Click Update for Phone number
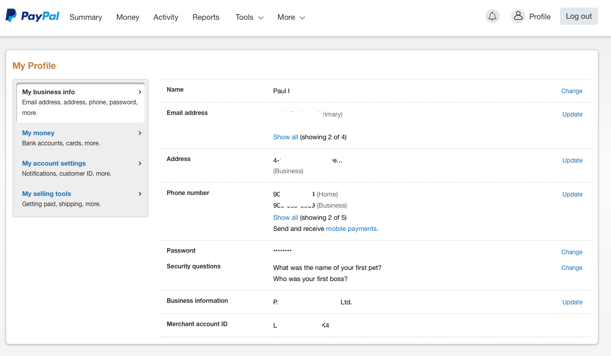This screenshot has width=611, height=356. pos(572,194)
